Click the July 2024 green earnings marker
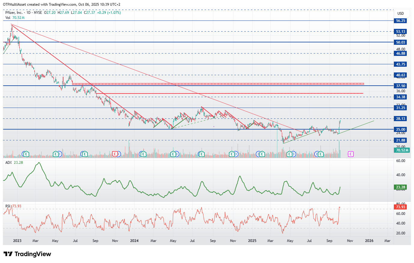Viewport: 414px width, 263px height. (202, 154)
